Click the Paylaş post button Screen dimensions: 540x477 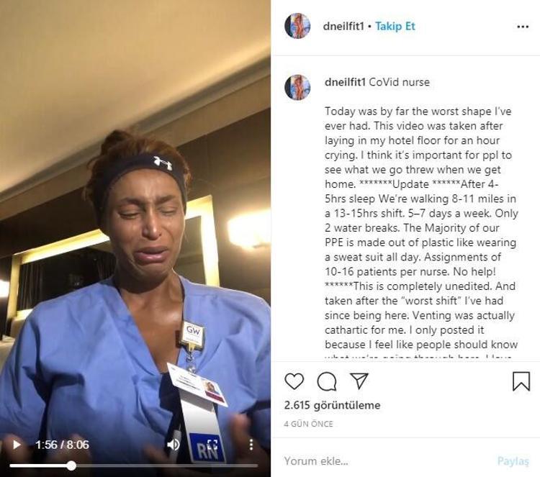pos(513,461)
